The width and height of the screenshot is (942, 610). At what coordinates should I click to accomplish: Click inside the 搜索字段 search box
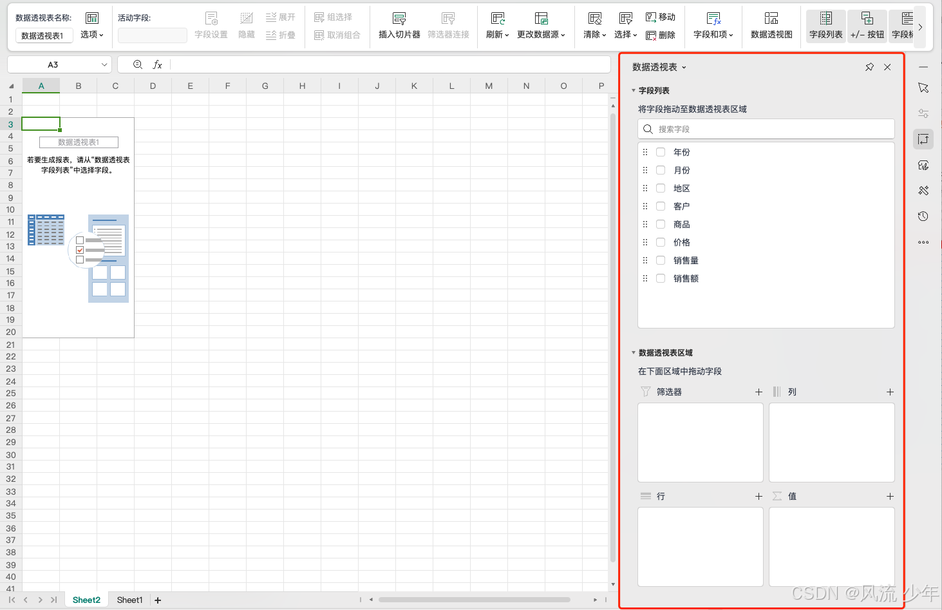766,129
